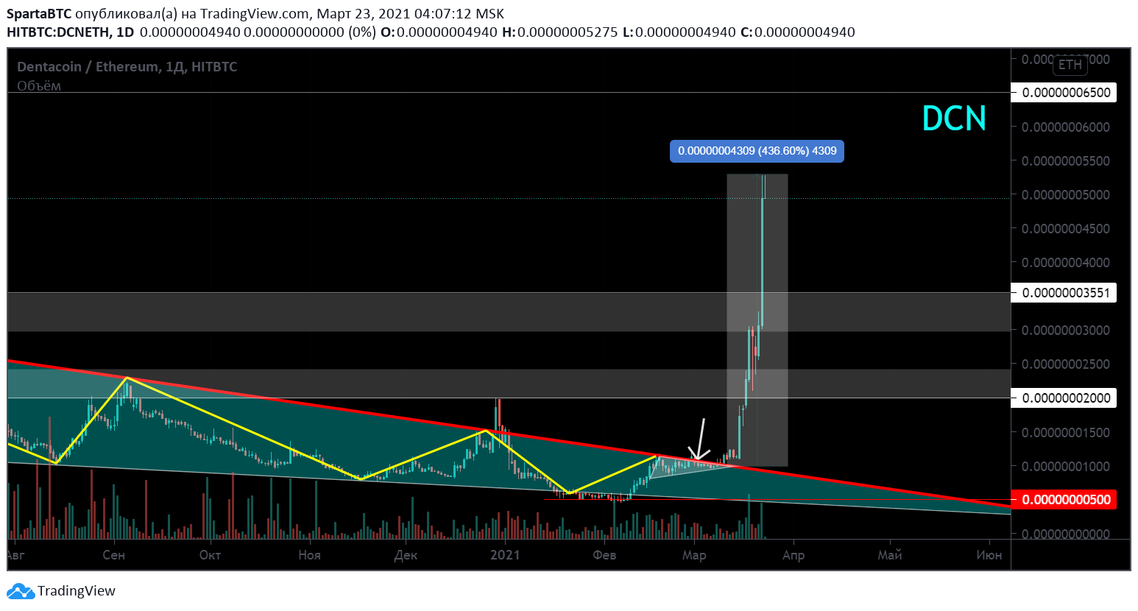The width and height of the screenshot is (1138, 611).
Task: Click the Июн month label on time axis
Action: tap(989, 555)
